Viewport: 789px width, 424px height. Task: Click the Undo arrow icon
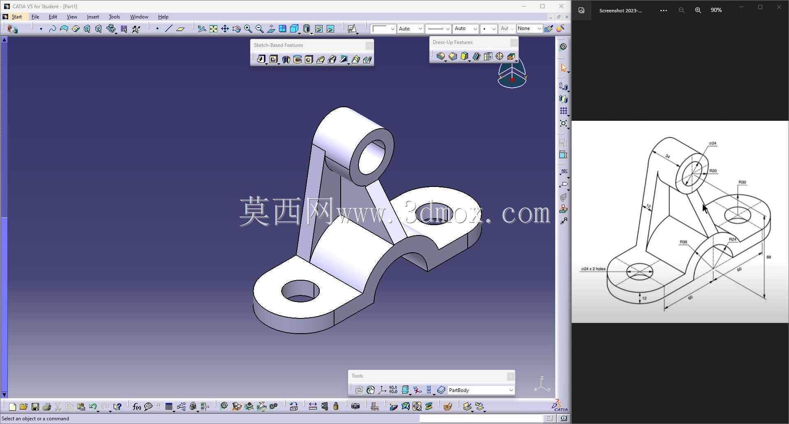(x=93, y=407)
